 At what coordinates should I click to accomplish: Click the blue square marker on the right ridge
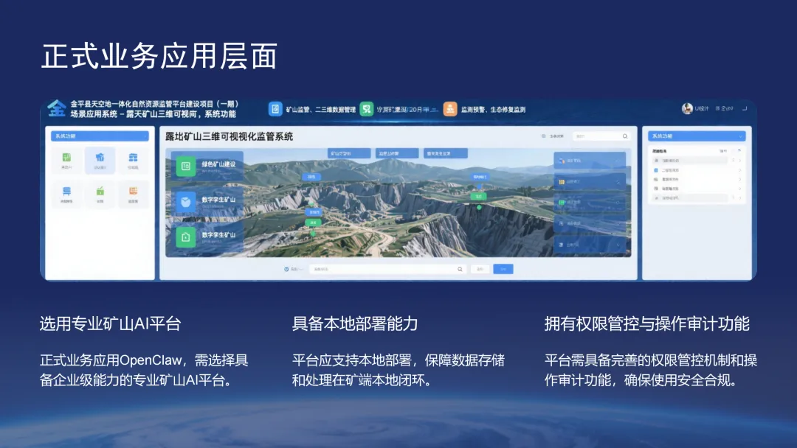(479, 186)
